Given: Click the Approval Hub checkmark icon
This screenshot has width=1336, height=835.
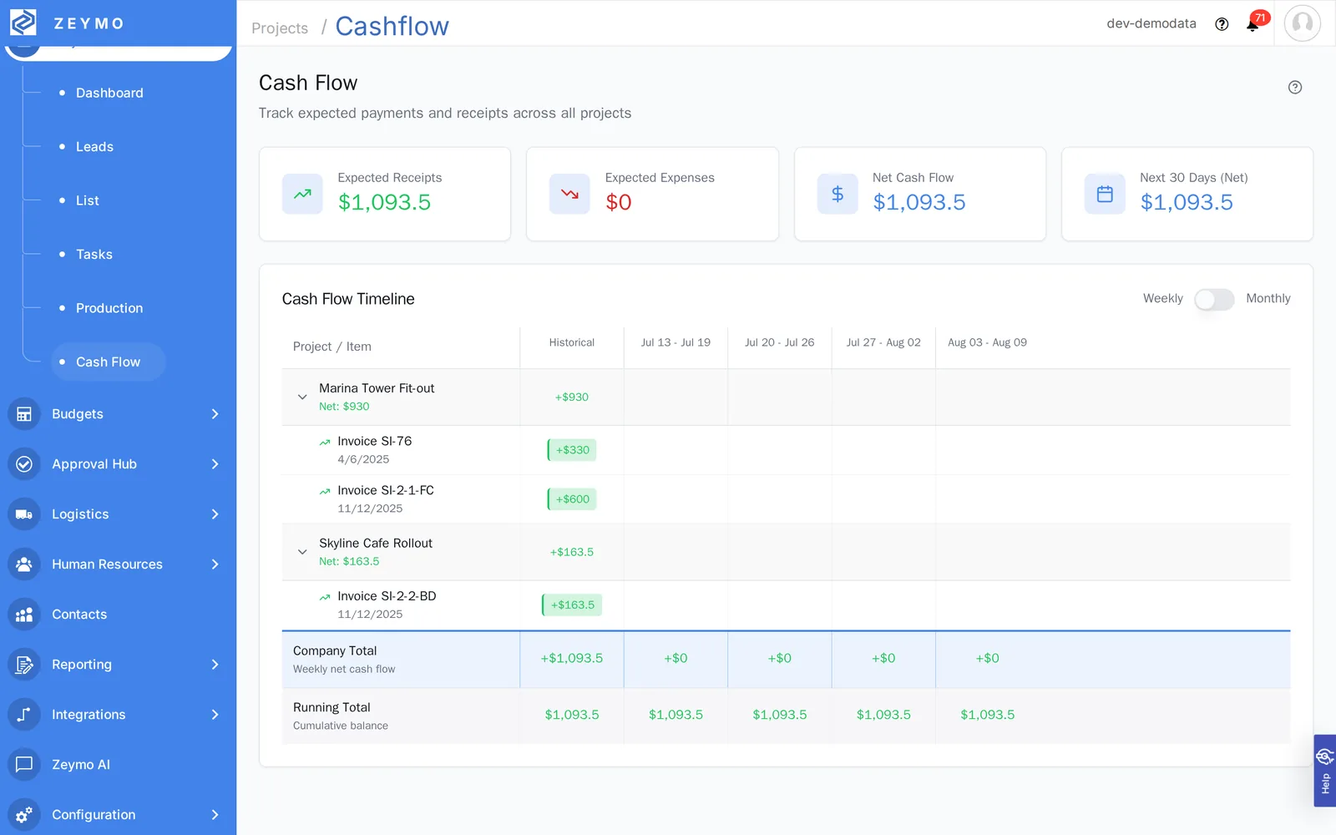Looking at the screenshot, I should click(24, 464).
